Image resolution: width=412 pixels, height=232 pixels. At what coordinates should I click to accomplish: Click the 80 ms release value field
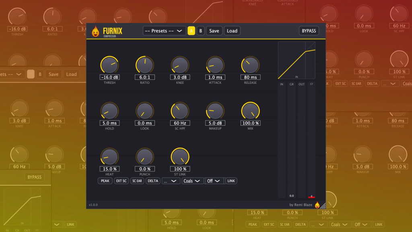[250, 77]
